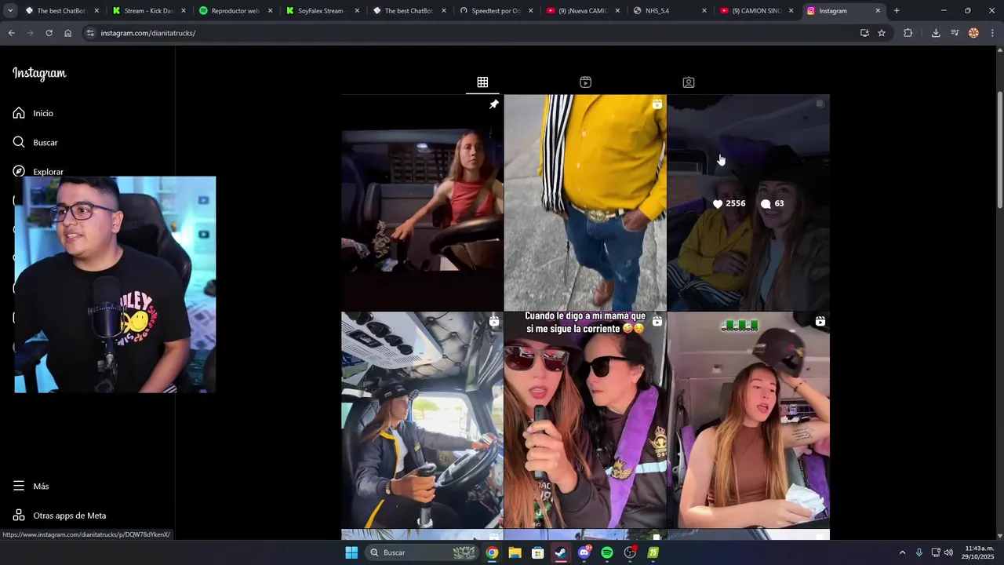Switch to 'SoyFalex Stream' tab
This screenshot has width=1004, height=565.
322,11
